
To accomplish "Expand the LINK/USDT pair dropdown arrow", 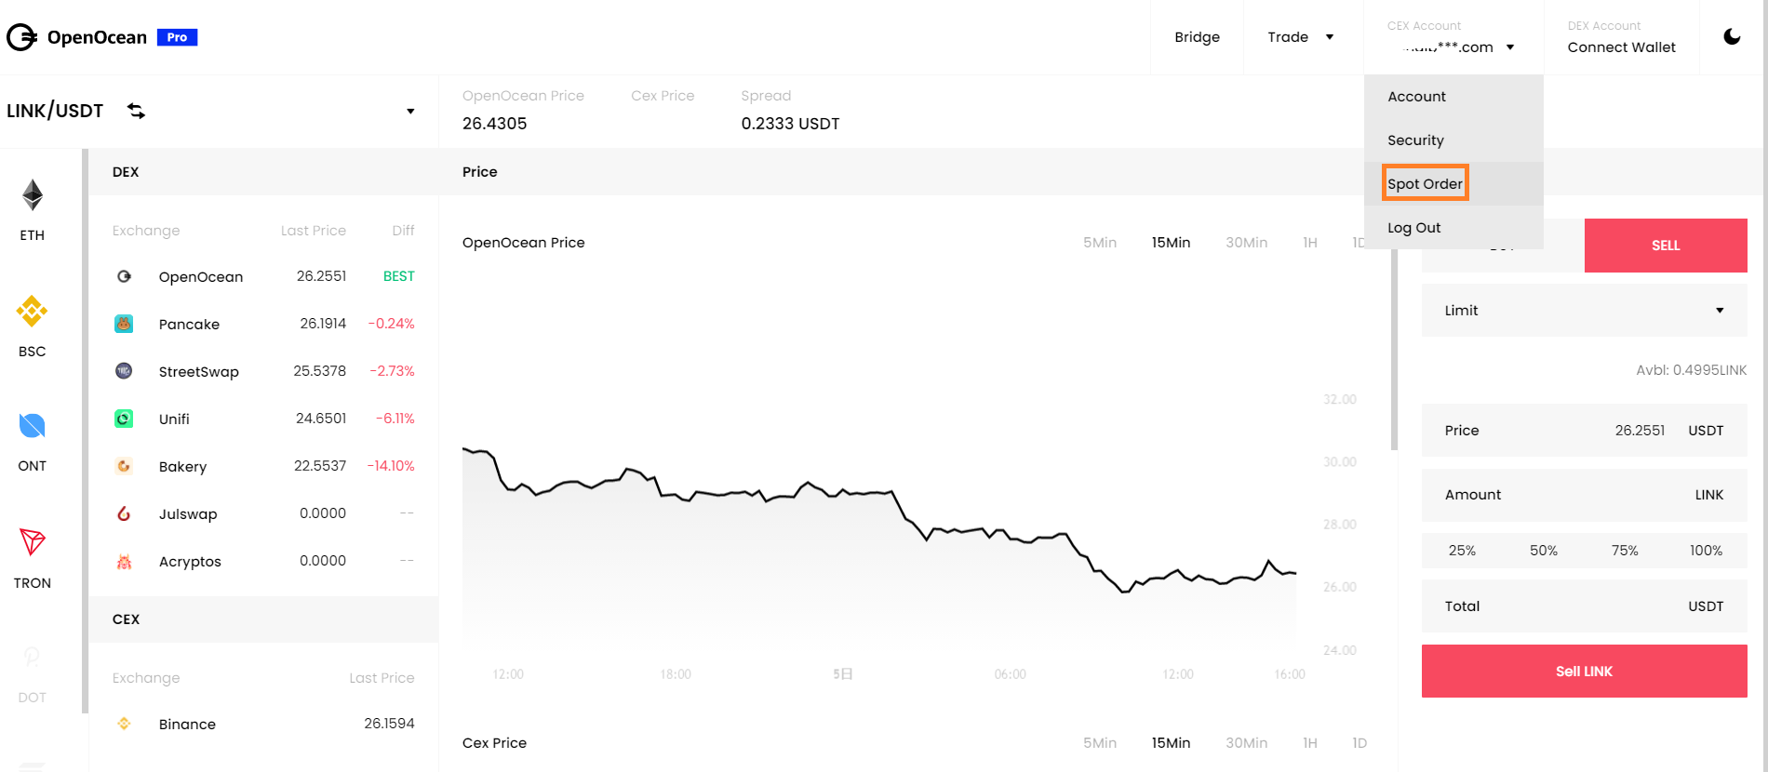I will point(410,112).
